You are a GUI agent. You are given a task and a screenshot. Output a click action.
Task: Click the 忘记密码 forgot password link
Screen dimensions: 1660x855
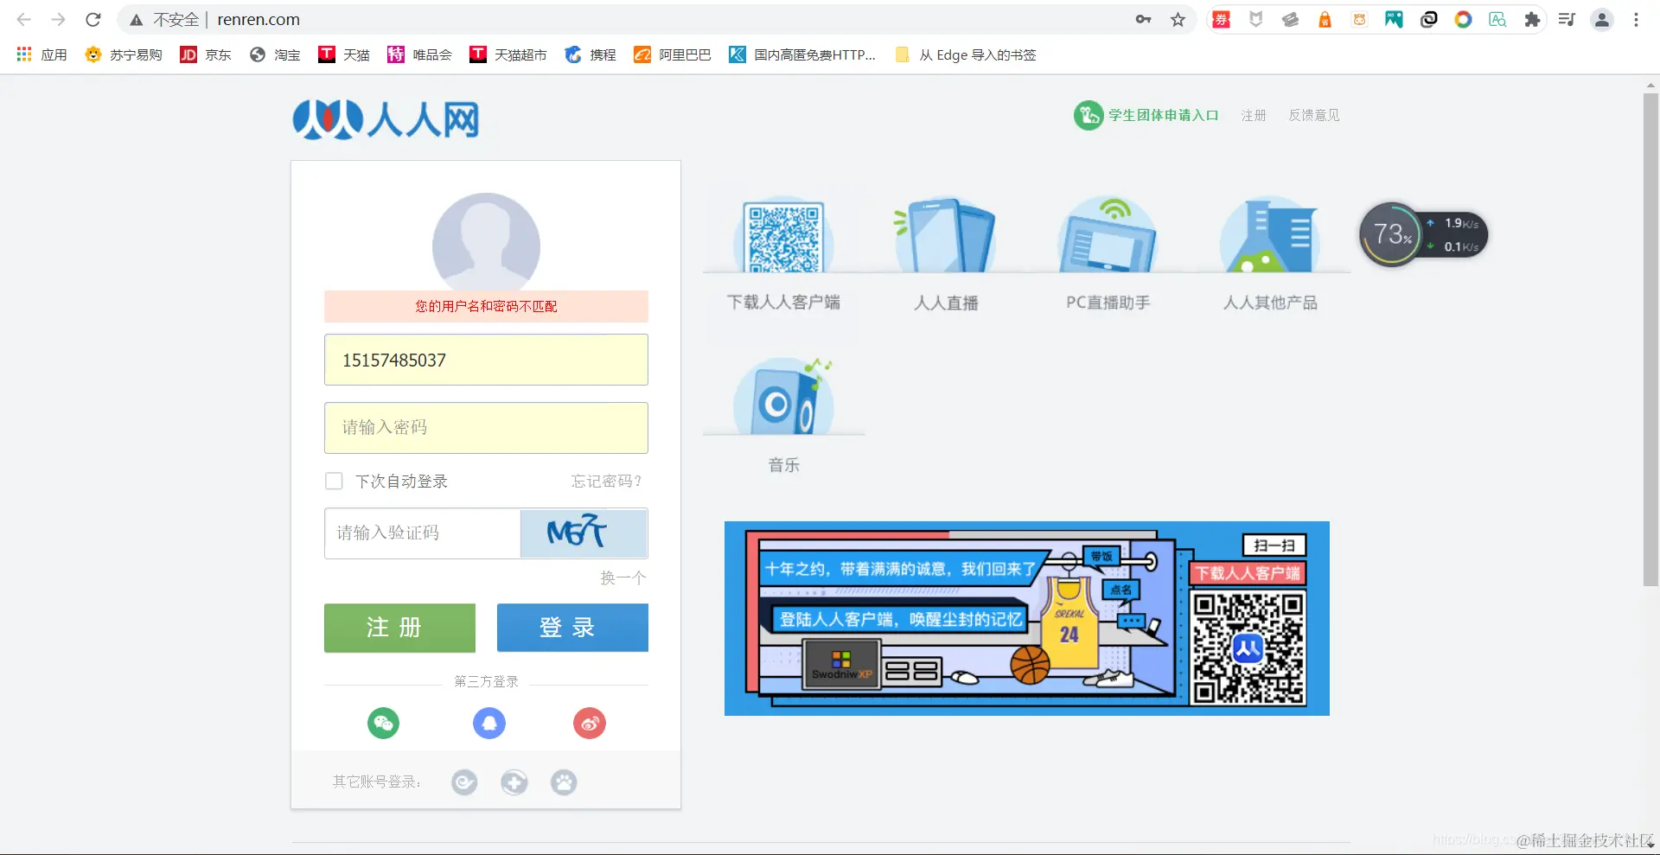pyautogui.click(x=605, y=482)
